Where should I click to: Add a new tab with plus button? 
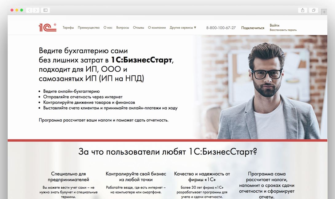point(324,12)
